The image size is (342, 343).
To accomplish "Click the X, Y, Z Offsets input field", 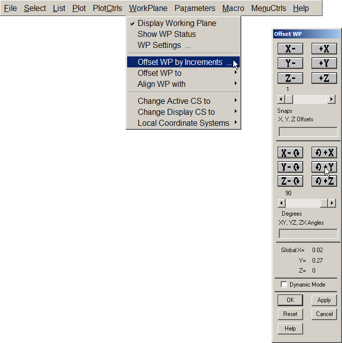I will (x=308, y=132).
